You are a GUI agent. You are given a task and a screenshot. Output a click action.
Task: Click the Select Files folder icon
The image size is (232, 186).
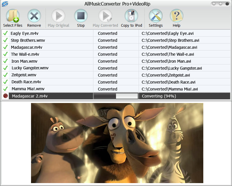tap(12, 16)
